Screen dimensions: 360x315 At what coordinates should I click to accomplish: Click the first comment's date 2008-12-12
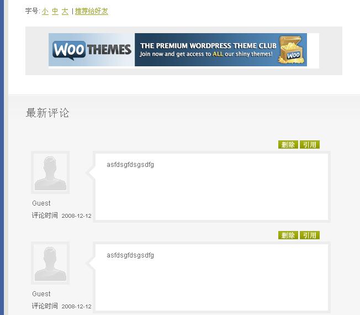tap(76, 216)
